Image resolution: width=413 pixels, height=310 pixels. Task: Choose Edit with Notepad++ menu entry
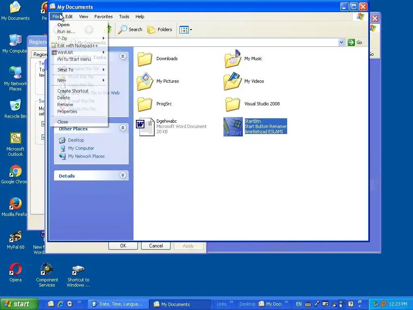coord(79,46)
